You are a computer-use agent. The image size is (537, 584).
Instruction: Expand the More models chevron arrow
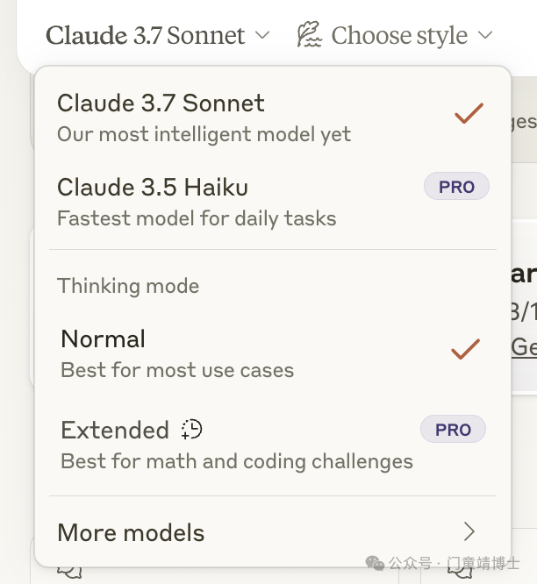pyautogui.click(x=469, y=531)
